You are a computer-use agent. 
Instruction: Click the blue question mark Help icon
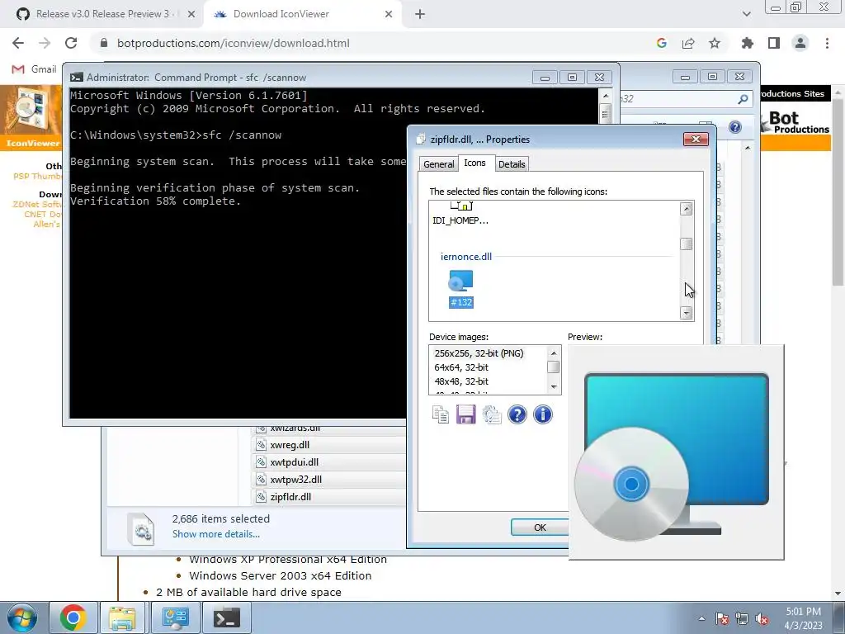pos(517,414)
